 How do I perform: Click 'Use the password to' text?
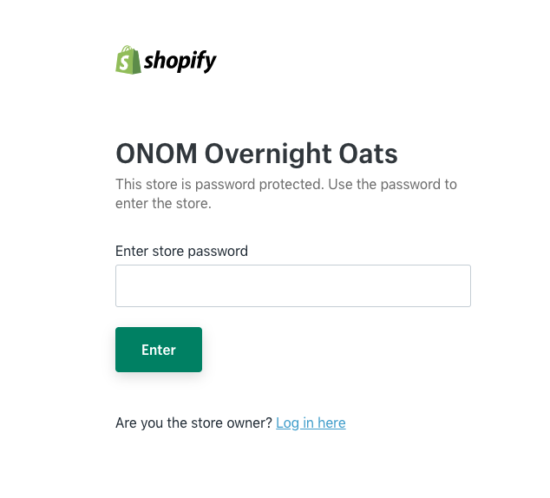click(392, 185)
